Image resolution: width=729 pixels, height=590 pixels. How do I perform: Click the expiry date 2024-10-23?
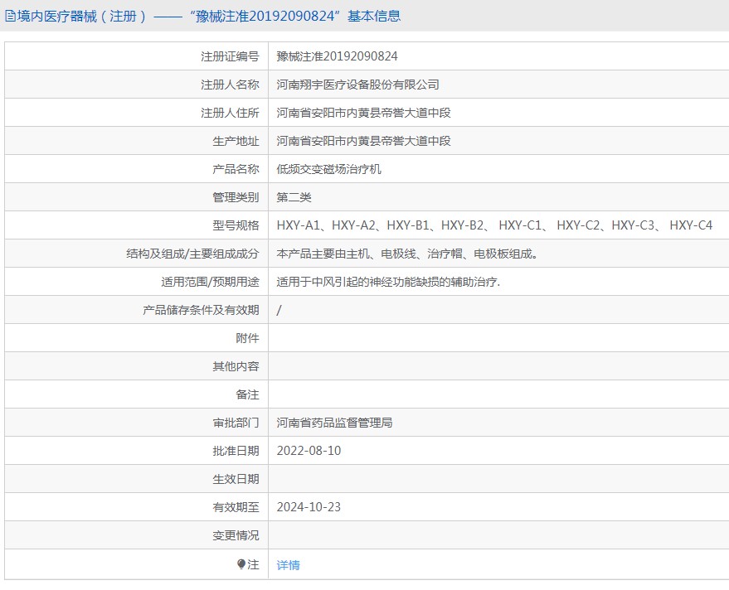coord(309,507)
